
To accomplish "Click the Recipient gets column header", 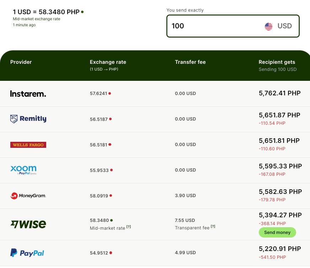I will point(277,62).
